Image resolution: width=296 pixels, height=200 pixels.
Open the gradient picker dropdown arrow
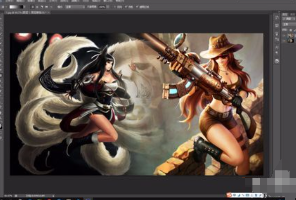click(25, 7)
